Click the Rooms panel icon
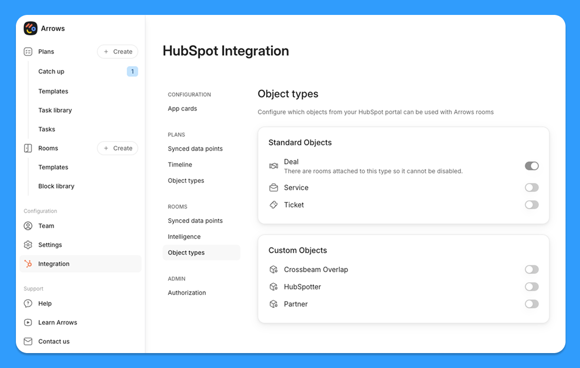Screen dimensions: 580x368 click(28, 148)
